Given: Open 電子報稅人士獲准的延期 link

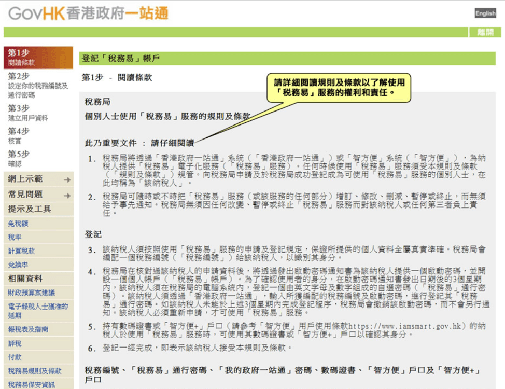Looking at the screenshot, I should click(38, 311).
